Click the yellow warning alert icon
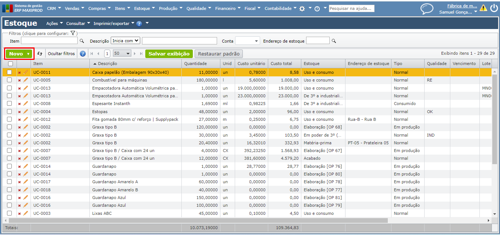This screenshot has height=235, width=500. click(x=483, y=8)
